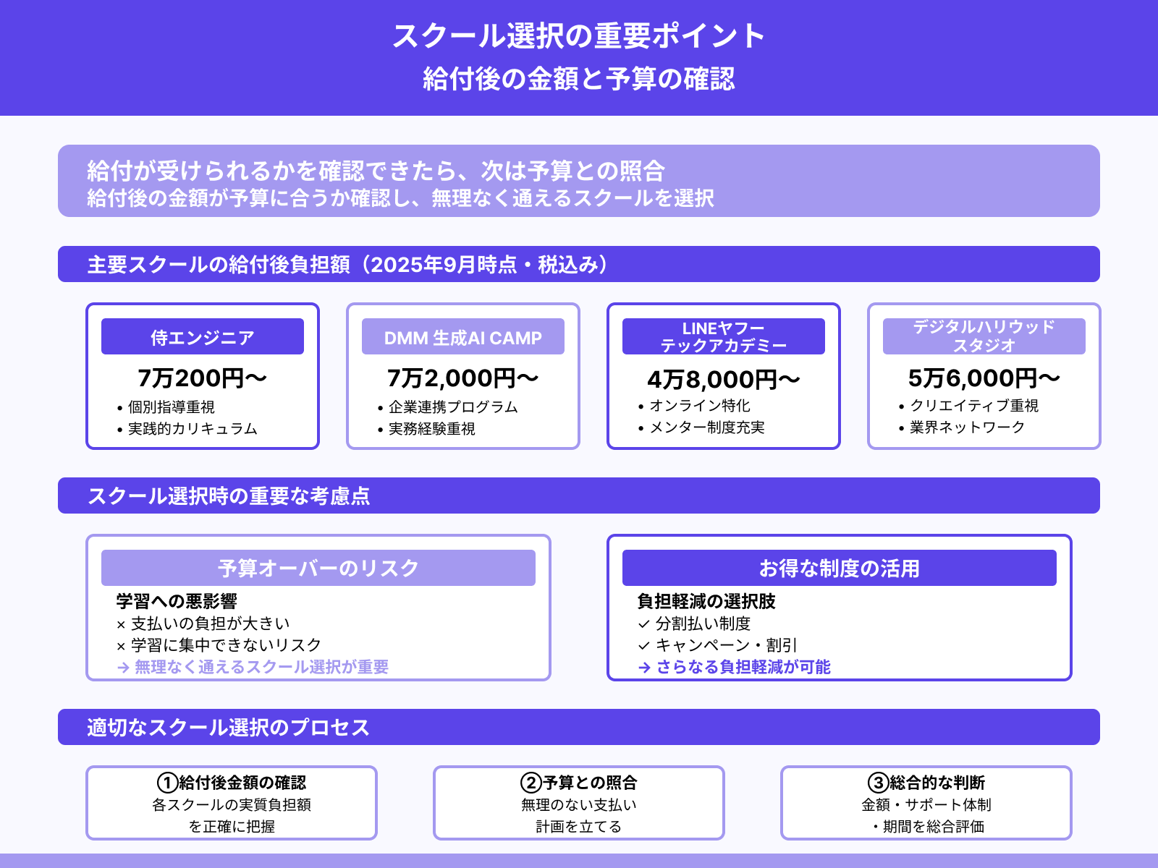Click the bullet オンライン特化
The width and height of the screenshot is (1158, 868).
tap(700, 406)
